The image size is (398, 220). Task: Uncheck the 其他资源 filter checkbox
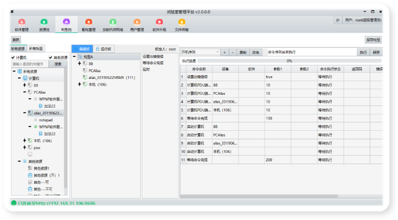pyautogui.click(x=50, y=58)
